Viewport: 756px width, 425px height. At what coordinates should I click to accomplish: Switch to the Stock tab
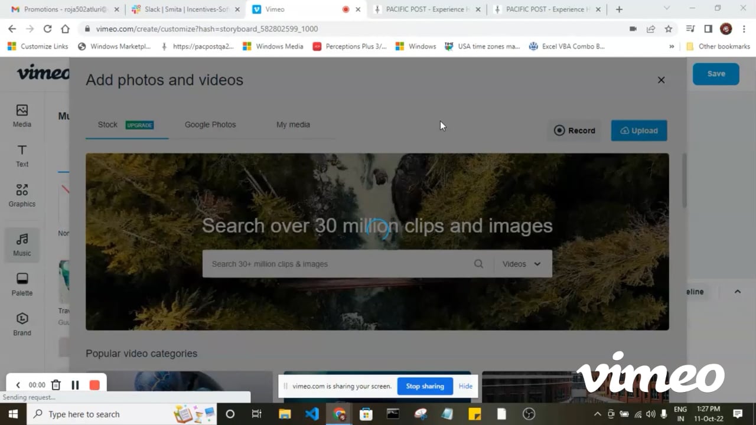pos(126,125)
